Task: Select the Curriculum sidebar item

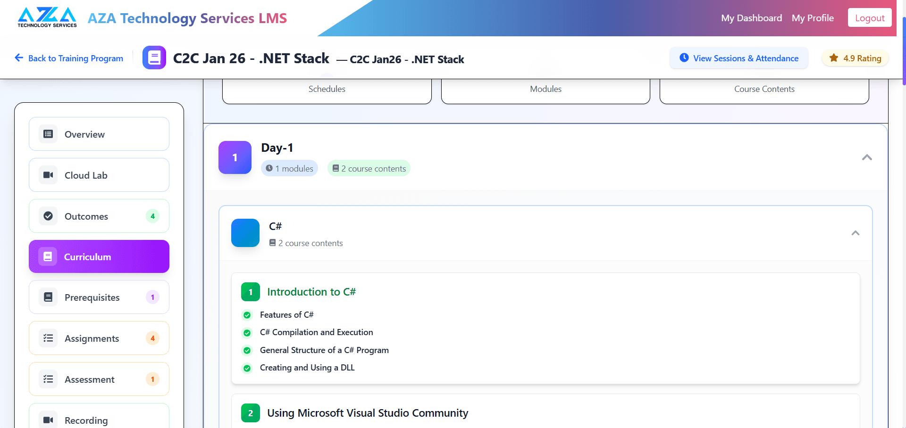Action: click(99, 256)
